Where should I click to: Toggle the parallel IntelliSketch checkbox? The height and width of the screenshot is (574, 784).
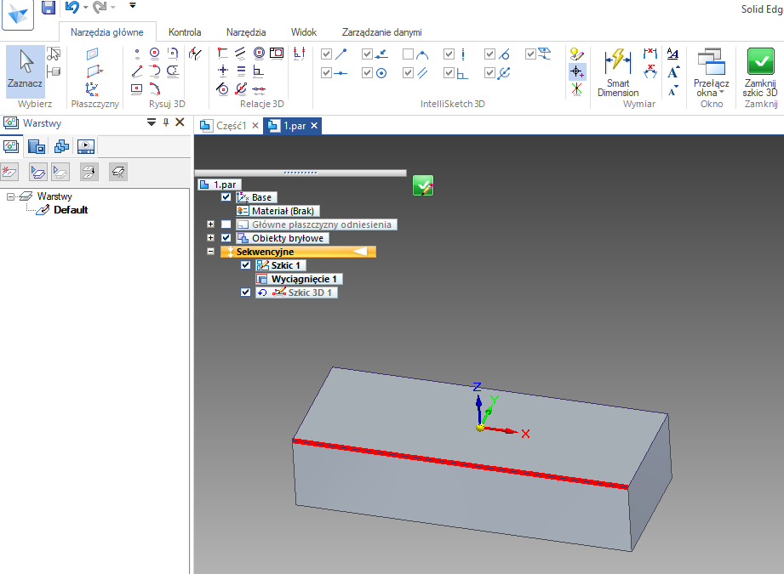(408, 73)
